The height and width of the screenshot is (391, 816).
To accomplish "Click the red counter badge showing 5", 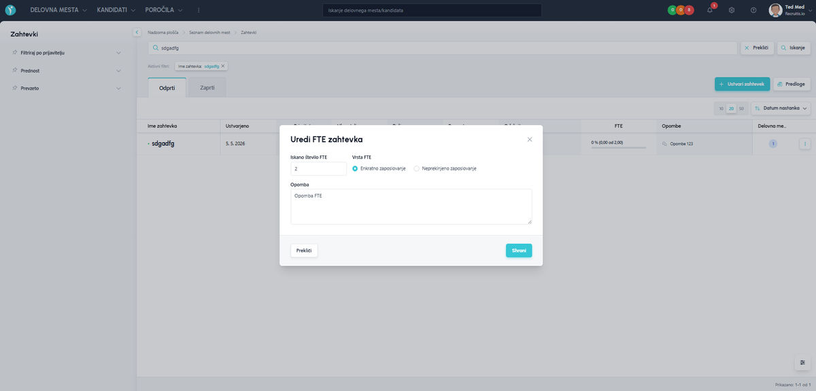I will tap(689, 10).
